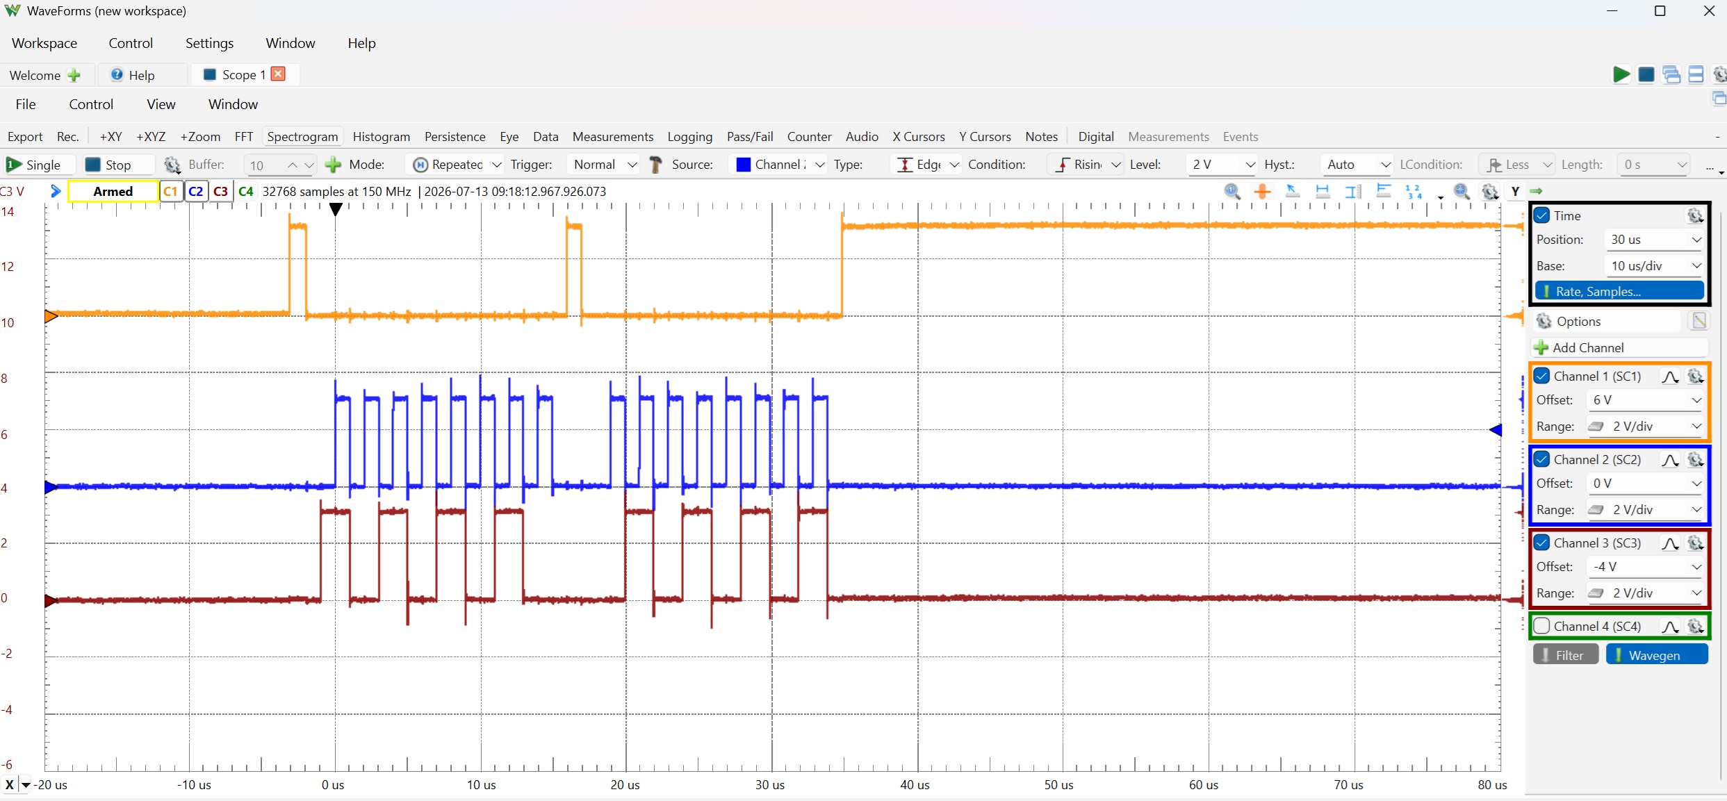This screenshot has height=801, width=1727.
Task: Add a new buffer with plus icon
Action: pos(333,165)
